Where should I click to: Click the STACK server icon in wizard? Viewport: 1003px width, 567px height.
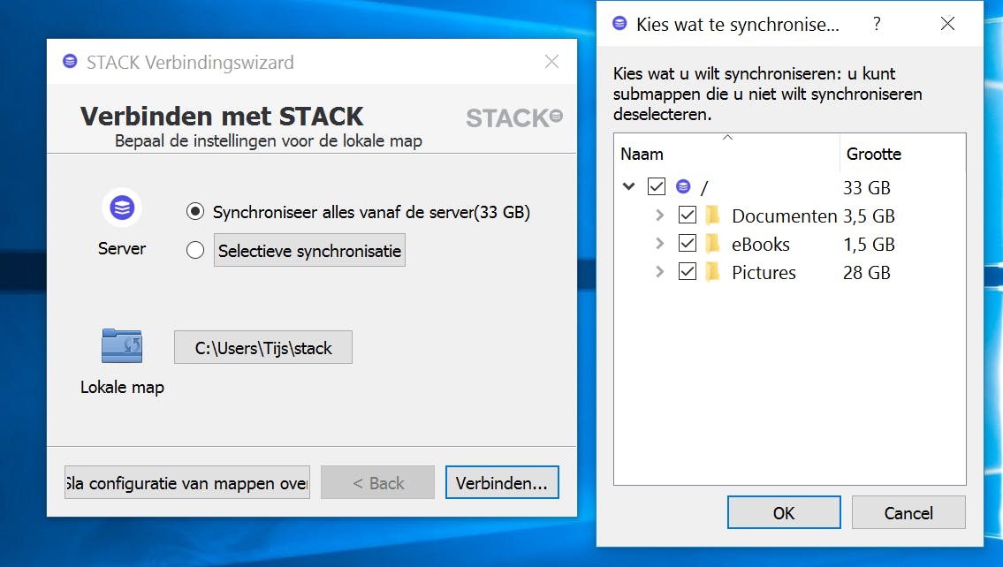tap(122, 208)
